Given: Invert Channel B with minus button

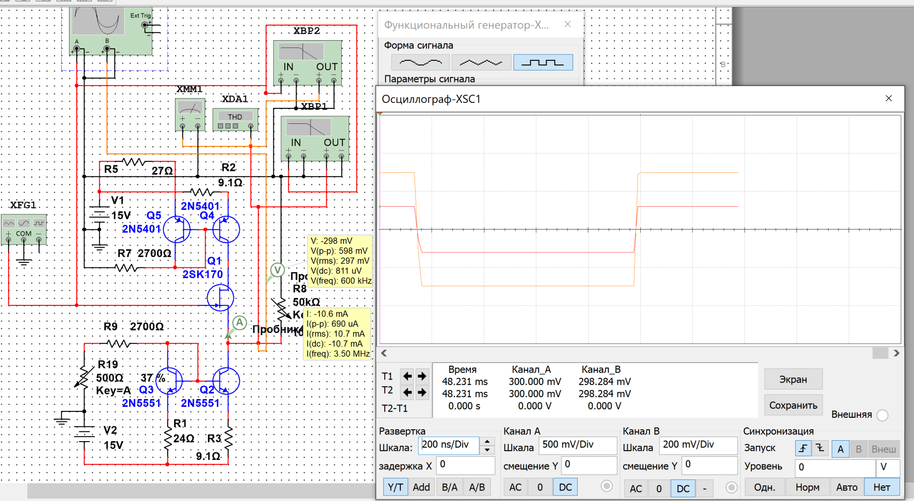Looking at the screenshot, I should pos(705,489).
